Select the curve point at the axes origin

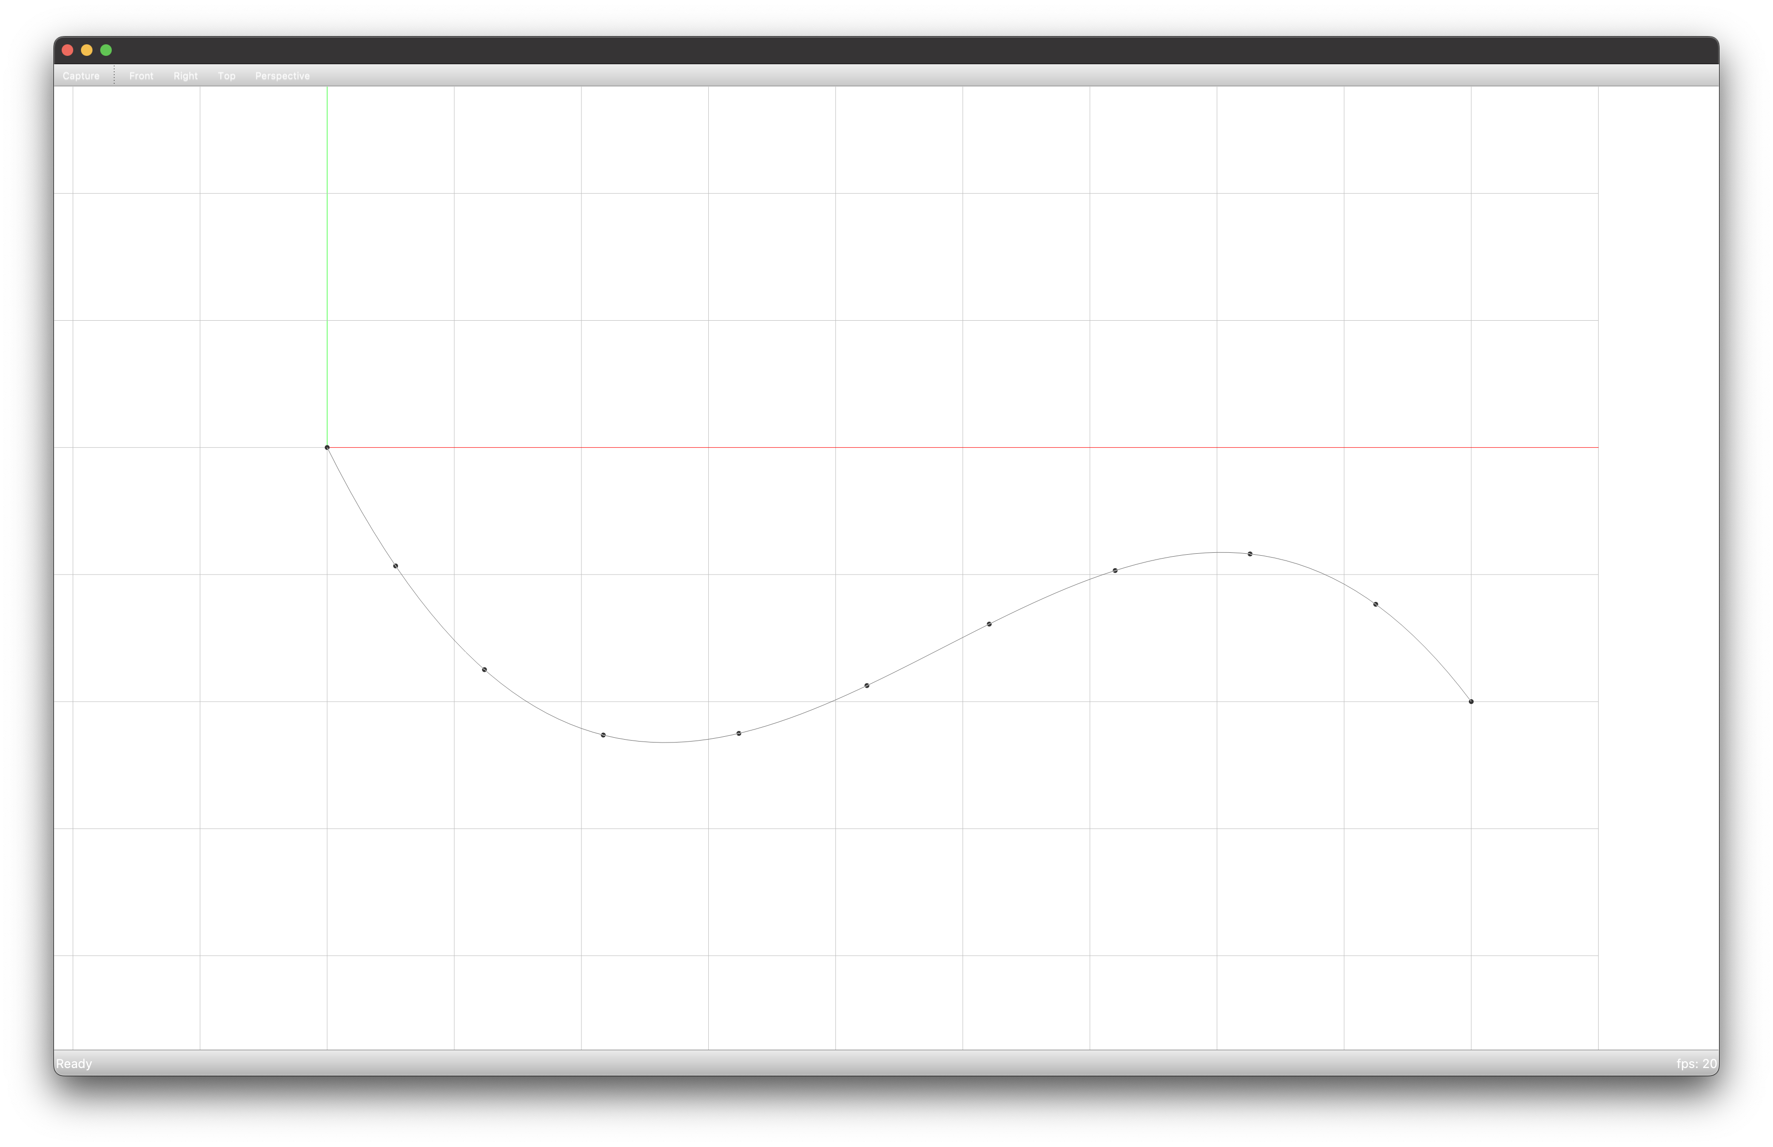[x=327, y=447]
